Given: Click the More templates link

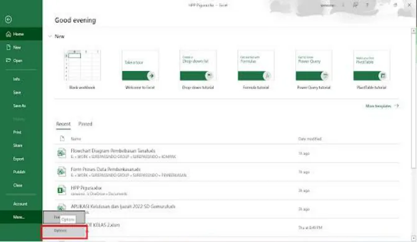Looking at the screenshot, I should click(382, 106).
